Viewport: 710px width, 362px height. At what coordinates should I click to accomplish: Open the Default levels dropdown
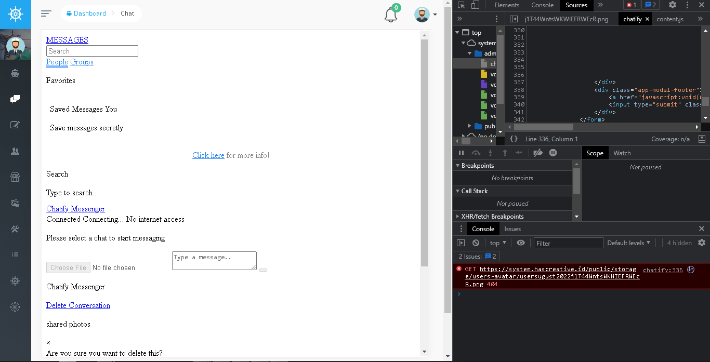click(x=628, y=243)
